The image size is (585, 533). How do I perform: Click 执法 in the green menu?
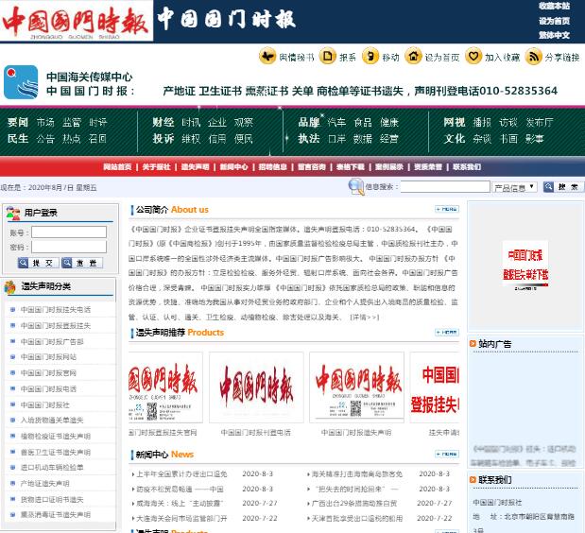click(308, 139)
